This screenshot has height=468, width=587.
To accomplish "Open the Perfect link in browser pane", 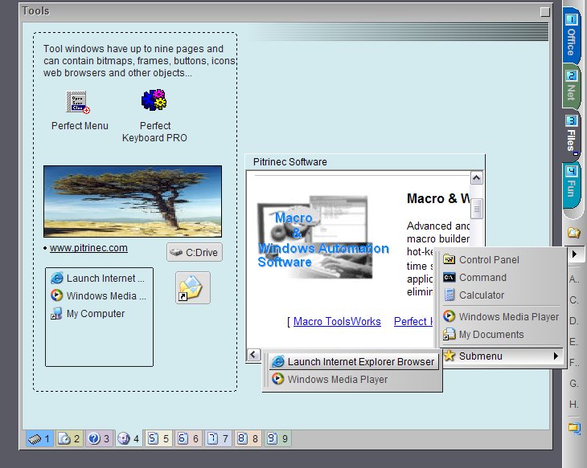I will click(x=413, y=321).
